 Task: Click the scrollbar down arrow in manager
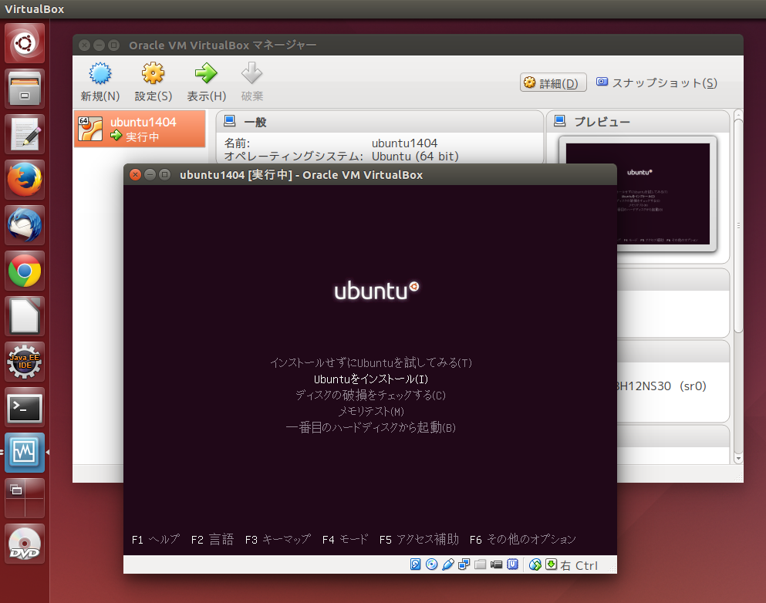coord(738,459)
